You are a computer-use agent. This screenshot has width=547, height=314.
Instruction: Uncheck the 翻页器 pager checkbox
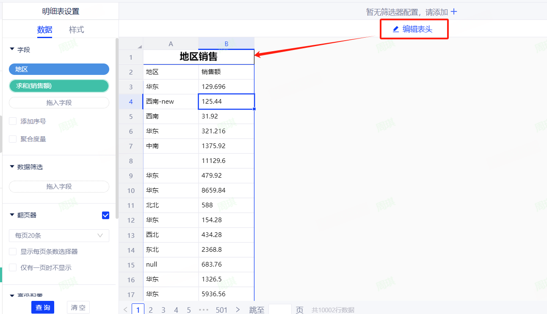pos(106,215)
